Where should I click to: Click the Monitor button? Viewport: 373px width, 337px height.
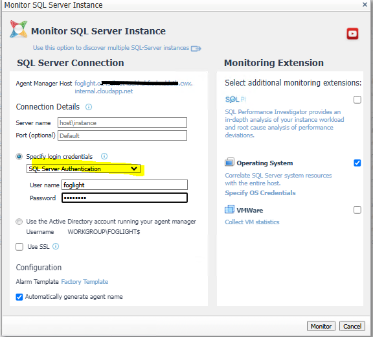pos(321,326)
